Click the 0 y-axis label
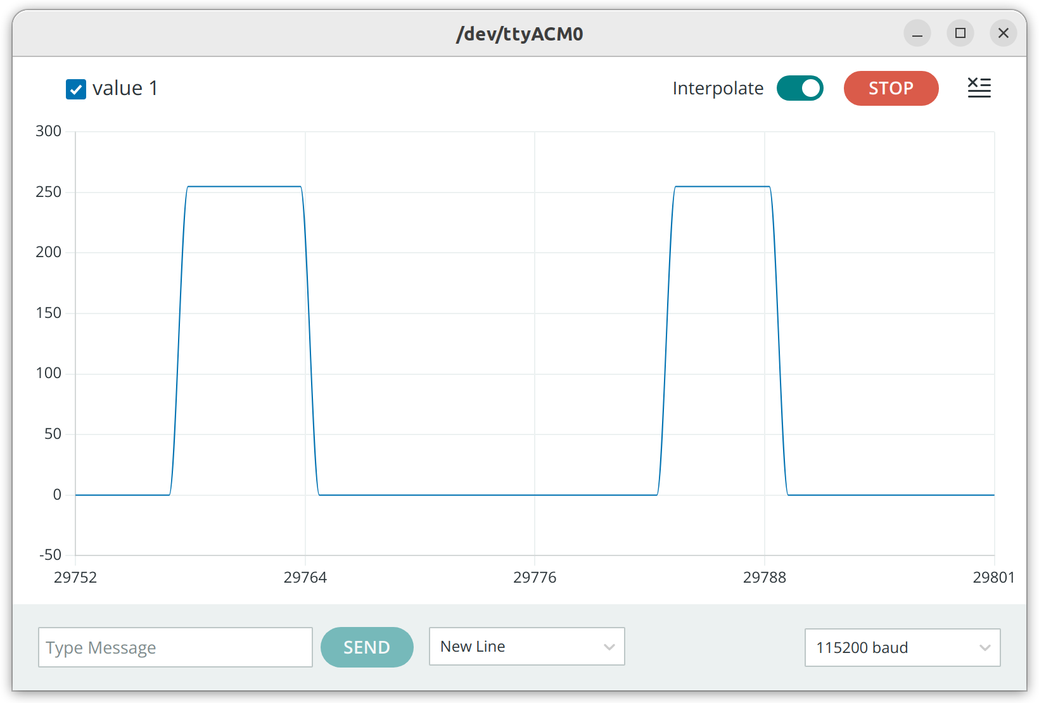The height and width of the screenshot is (703, 1039). pyautogui.click(x=57, y=495)
